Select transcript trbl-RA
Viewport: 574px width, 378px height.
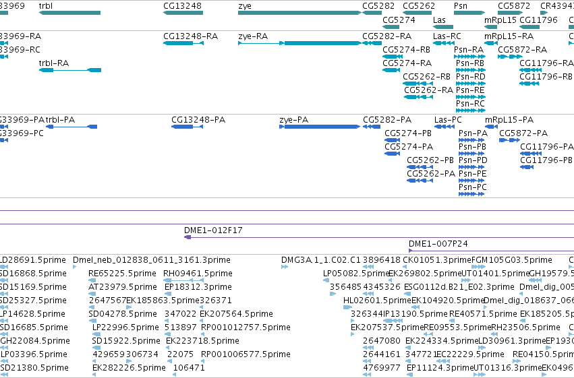point(70,70)
